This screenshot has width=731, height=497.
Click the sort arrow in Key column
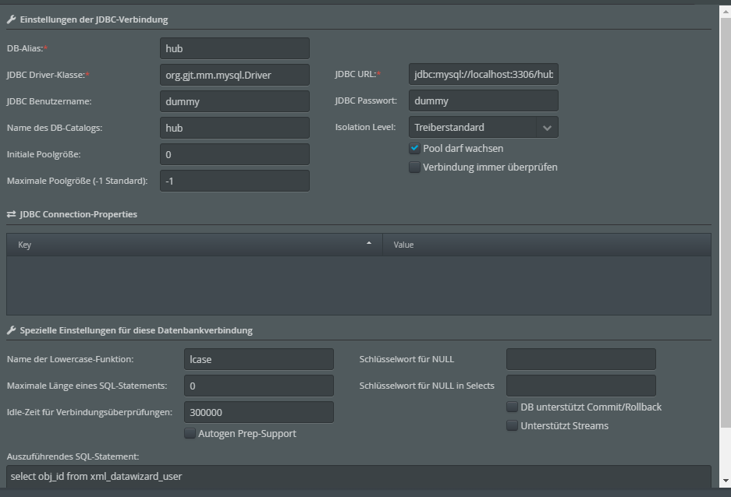(369, 244)
